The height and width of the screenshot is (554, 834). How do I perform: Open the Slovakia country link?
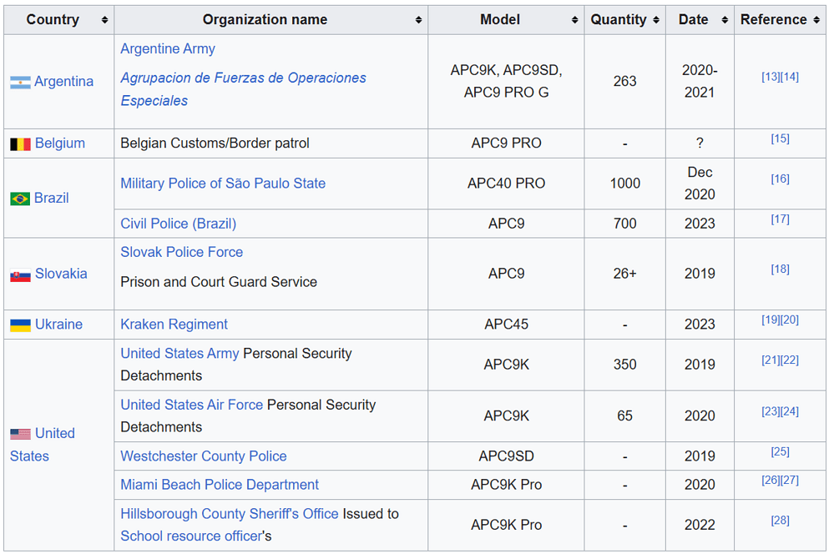(61, 274)
